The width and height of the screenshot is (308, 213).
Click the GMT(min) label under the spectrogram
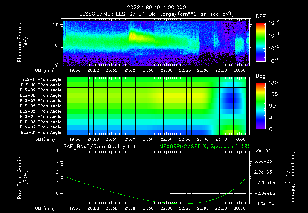pos(45,70)
